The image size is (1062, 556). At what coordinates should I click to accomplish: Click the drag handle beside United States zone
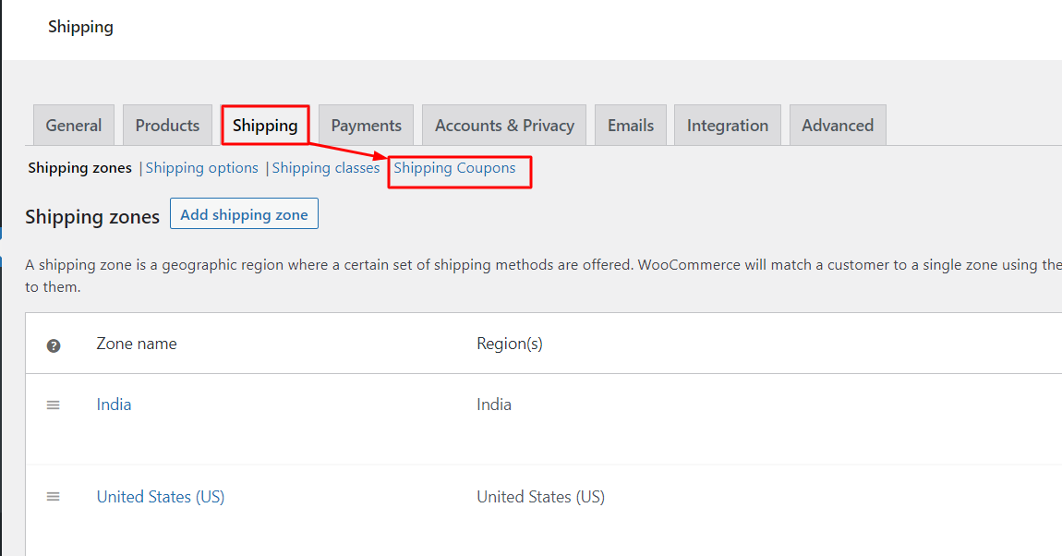pos(53,496)
